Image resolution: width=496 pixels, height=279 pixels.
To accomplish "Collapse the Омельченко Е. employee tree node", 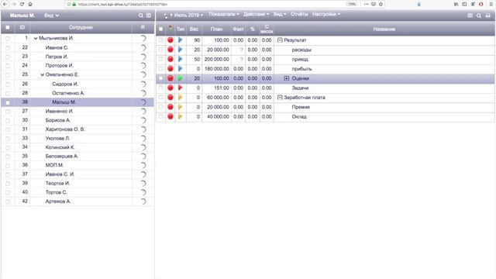I will (x=42, y=74).
